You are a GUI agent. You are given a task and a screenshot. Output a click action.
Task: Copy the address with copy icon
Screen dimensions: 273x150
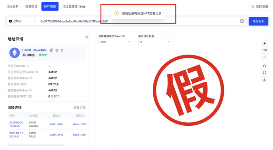51,50
